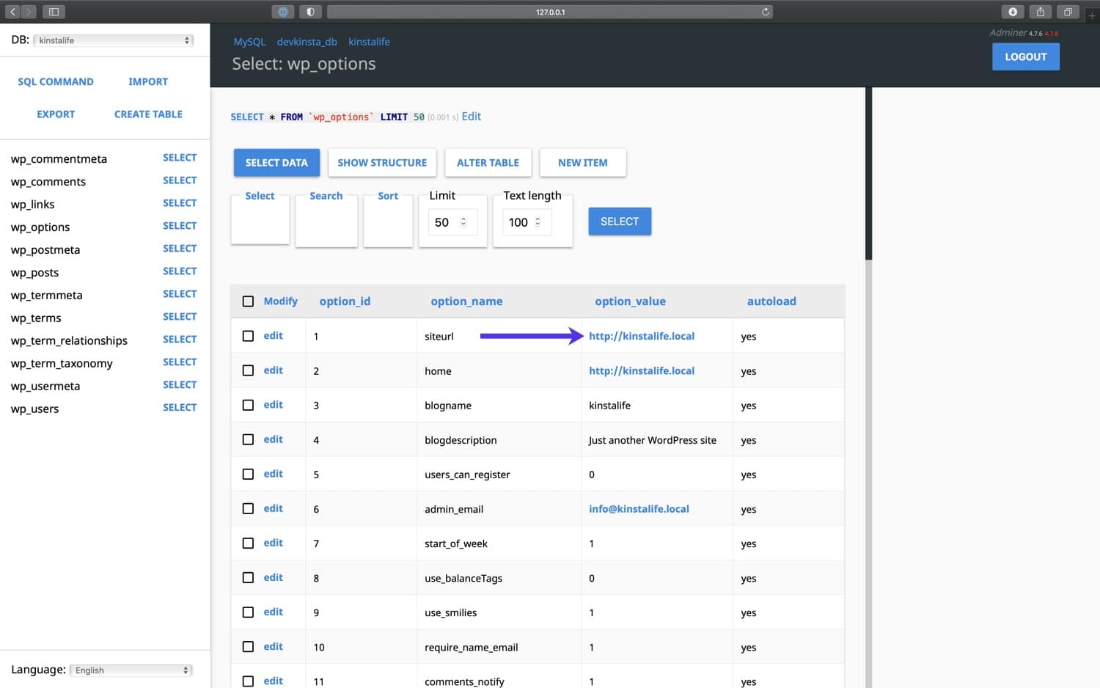Click the Share icon in the toolbar
This screenshot has height=688, width=1100.
pos(1040,12)
